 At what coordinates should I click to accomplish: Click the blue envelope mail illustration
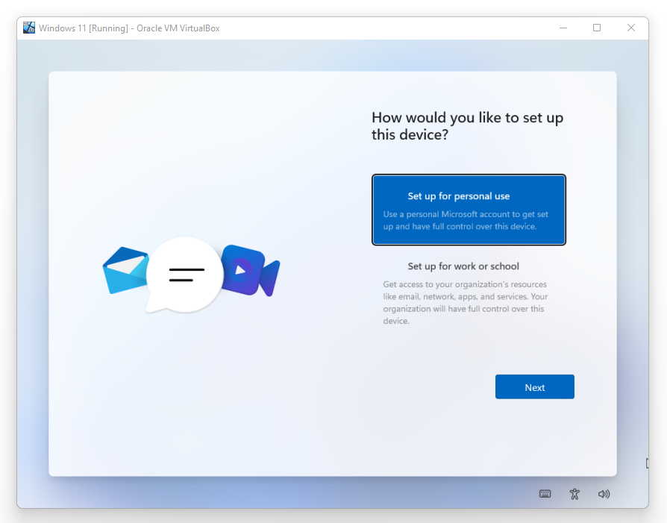click(125, 270)
